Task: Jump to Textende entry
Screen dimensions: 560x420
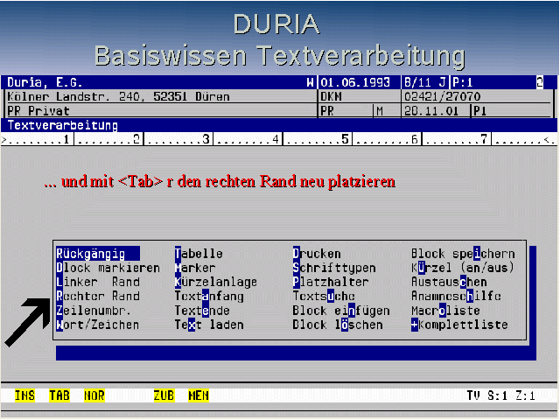Action: point(202,311)
